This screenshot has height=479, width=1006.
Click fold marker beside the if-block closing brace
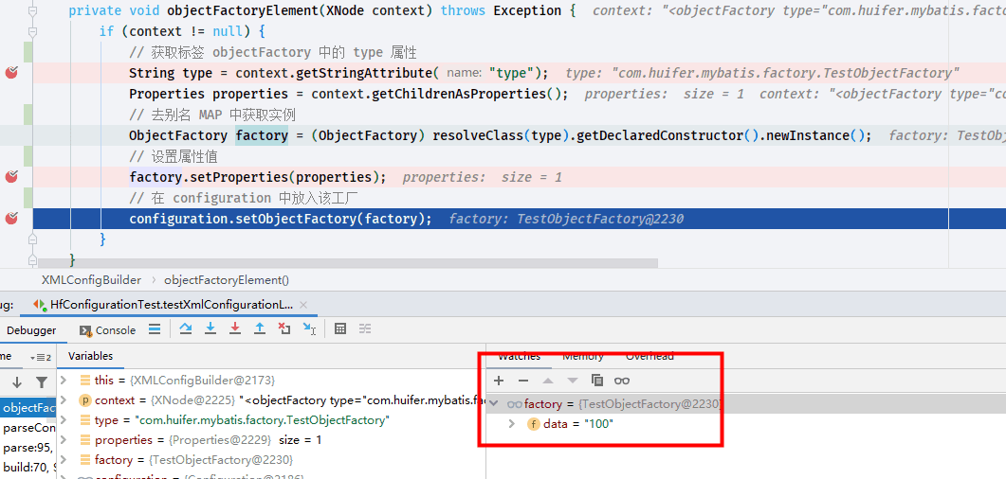[x=33, y=239]
